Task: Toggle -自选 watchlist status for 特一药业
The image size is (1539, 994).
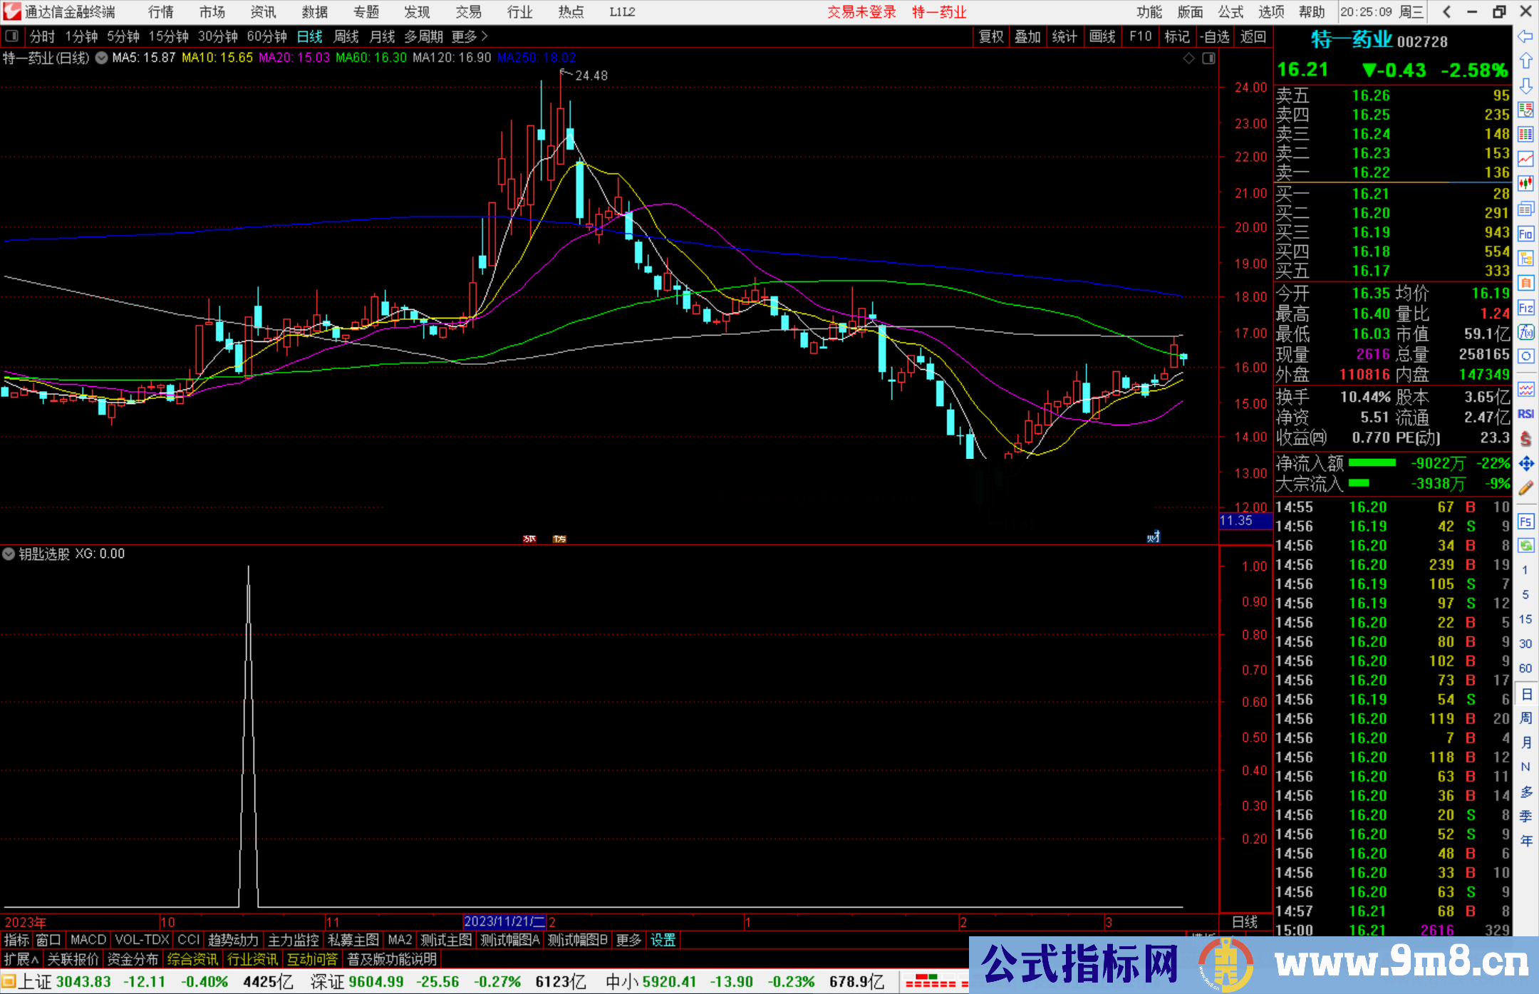Action: coord(1216,36)
